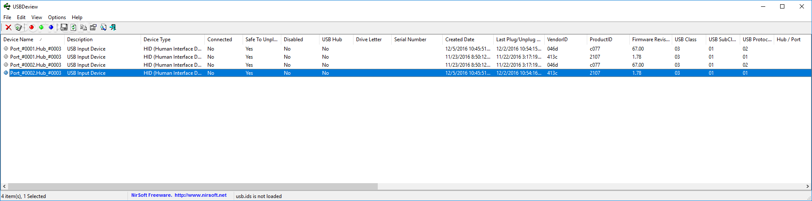Viewport: 812px width, 201px height.
Task: Sort by Last Plug/Unplug column header
Action: (519, 40)
